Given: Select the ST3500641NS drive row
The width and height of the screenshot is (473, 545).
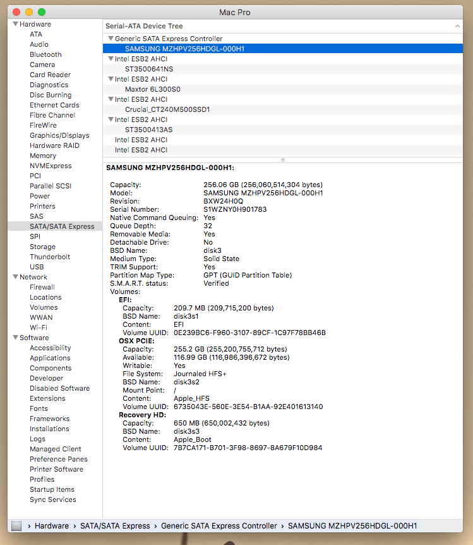Looking at the screenshot, I should tap(283, 69).
